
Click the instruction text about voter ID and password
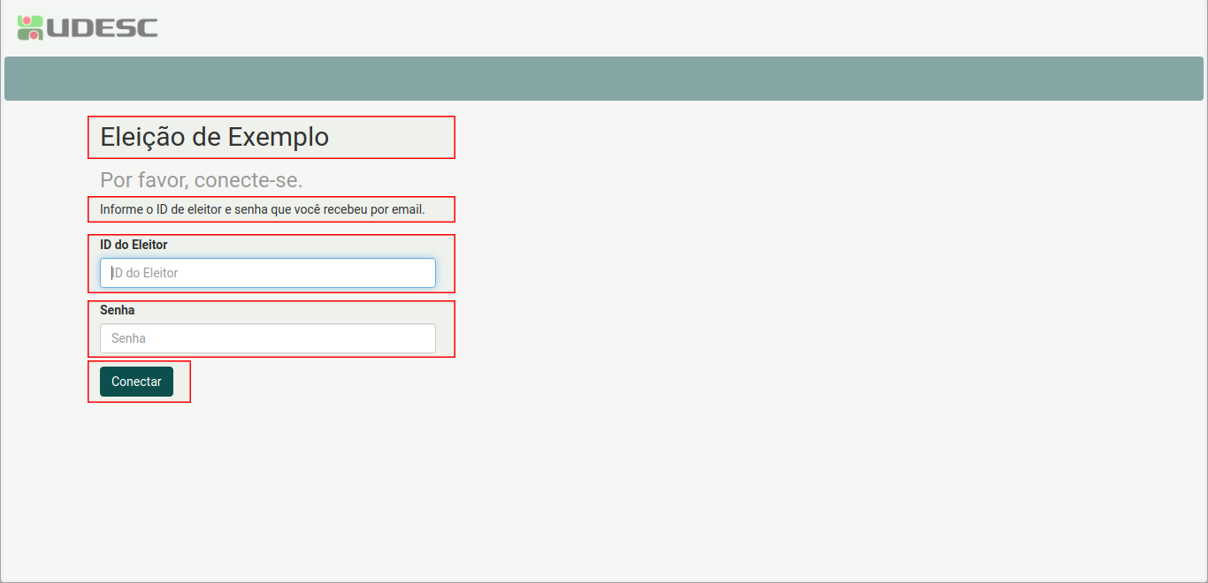262,209
